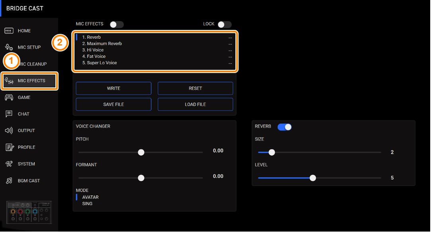Open options menu for Fat Voice preset
The image size is (431, 233).
230,57
